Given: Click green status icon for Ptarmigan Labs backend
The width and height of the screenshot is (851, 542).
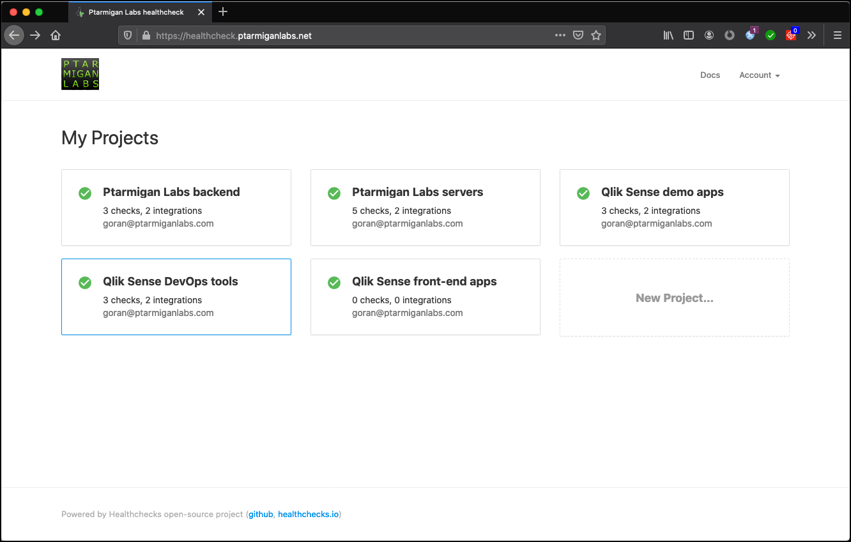Looking at the screenshot, I should 85,193.
